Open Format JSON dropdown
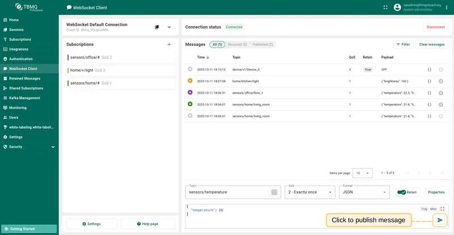This screenshot has height=235, width=454. pyautogui.click(x=364, y=192)
